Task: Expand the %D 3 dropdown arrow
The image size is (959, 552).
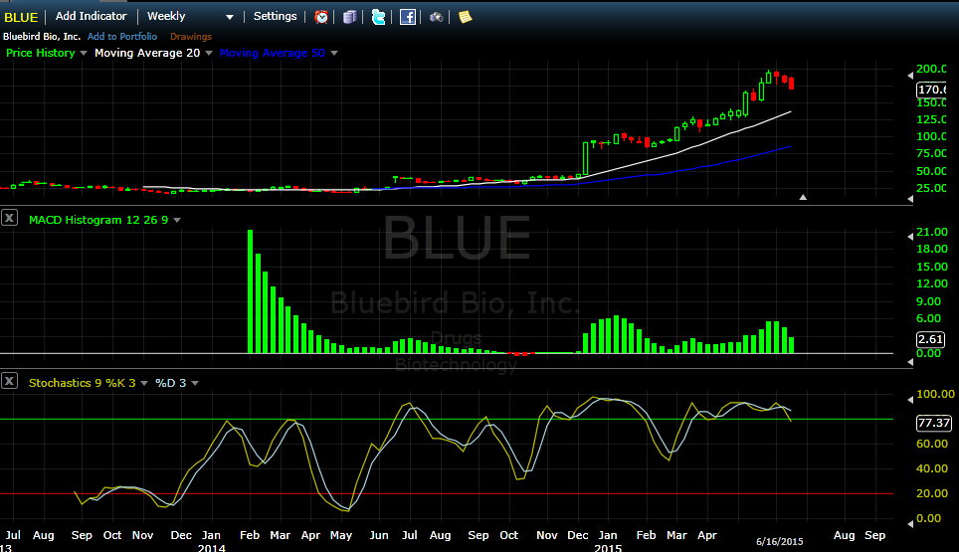Action: (x=195, y=383)
